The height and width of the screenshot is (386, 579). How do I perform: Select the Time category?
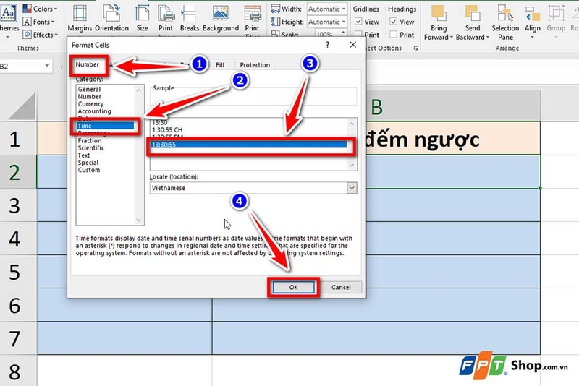[x=105, y=126]
